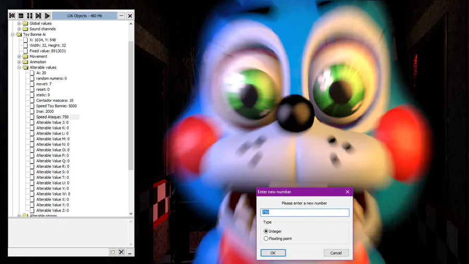This screenshot has height=264, width=469.
Task: Select the Irse: 2000 value
Action: (x=45, y=112)
